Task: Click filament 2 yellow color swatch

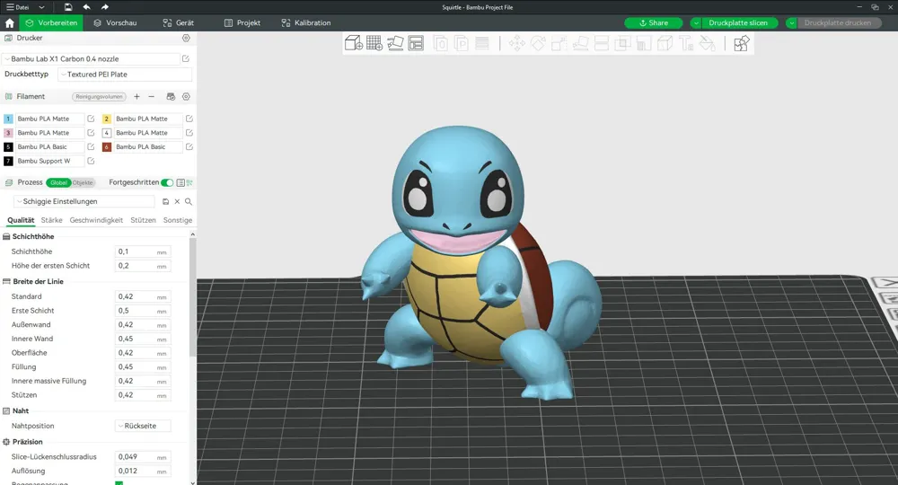Action: [107, 119]
